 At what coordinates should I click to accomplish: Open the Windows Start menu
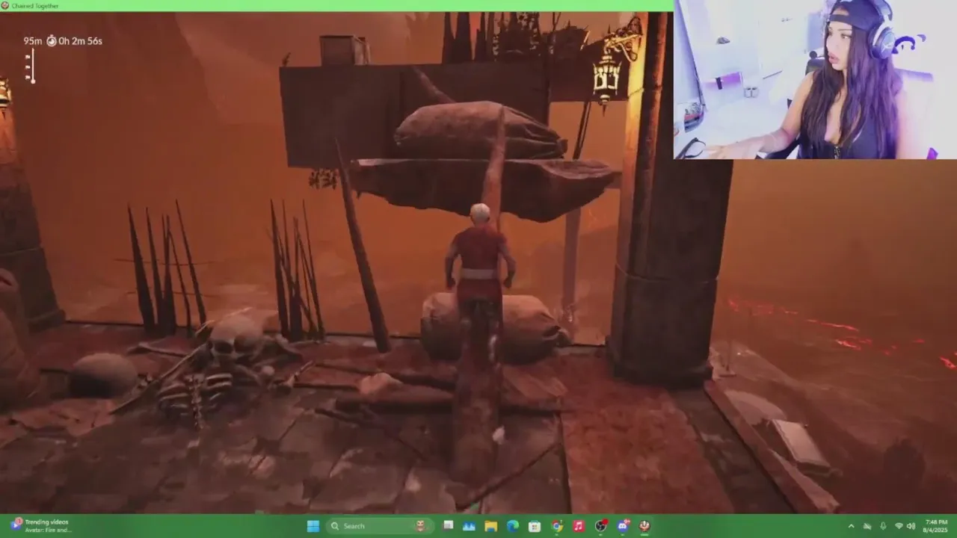point(313,526)
